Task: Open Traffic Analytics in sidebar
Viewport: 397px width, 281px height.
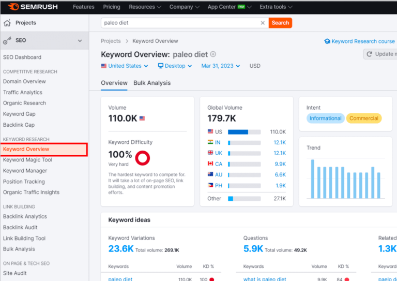Action: (x=23, y=92)
